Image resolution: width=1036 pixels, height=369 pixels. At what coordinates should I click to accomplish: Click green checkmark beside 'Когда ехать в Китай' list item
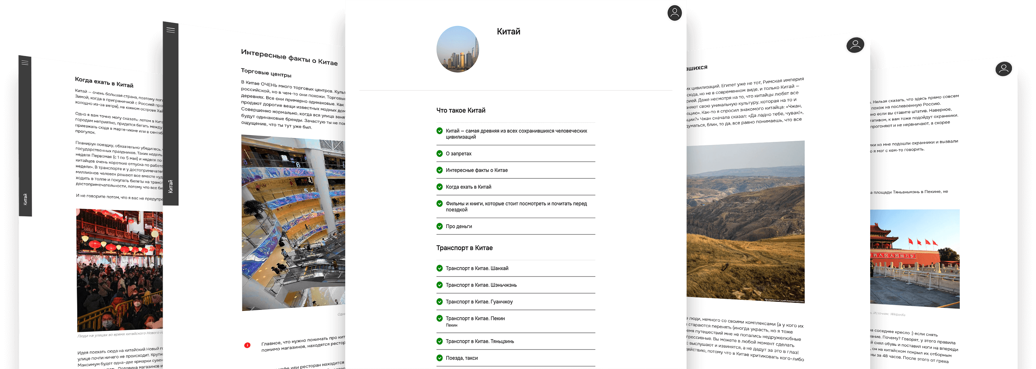tap(440, 187)
